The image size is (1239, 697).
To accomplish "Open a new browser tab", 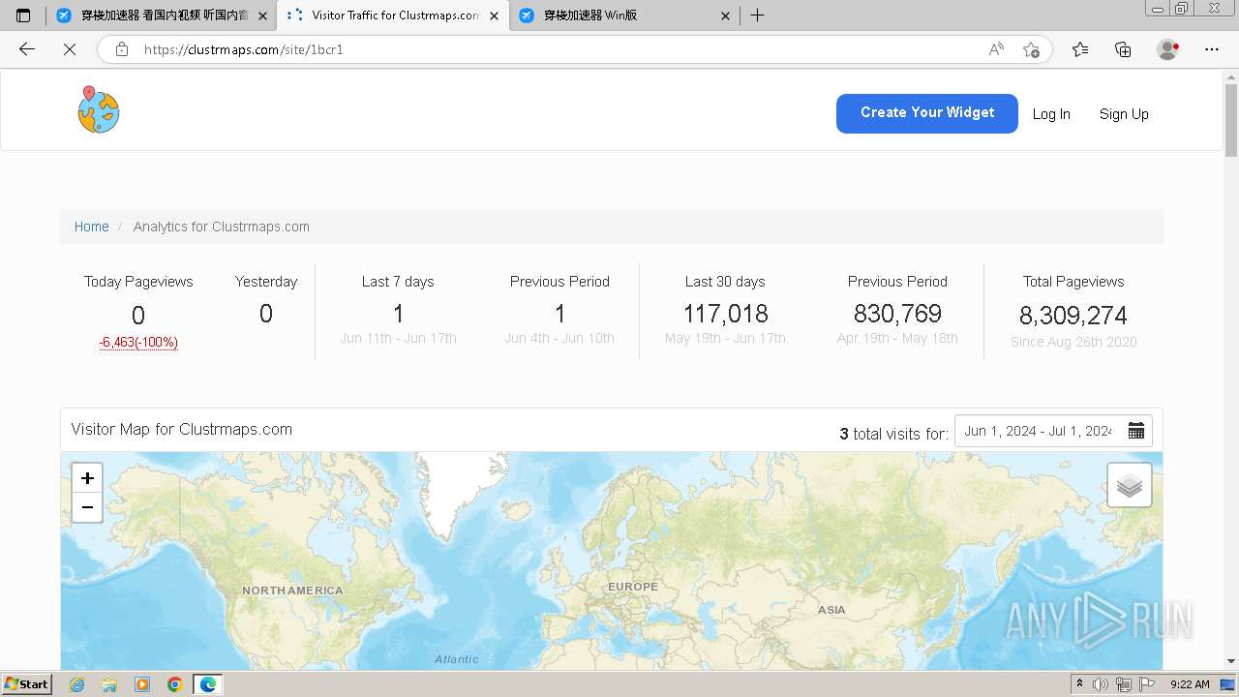I will pyautogui.click(x=758, y=15).
